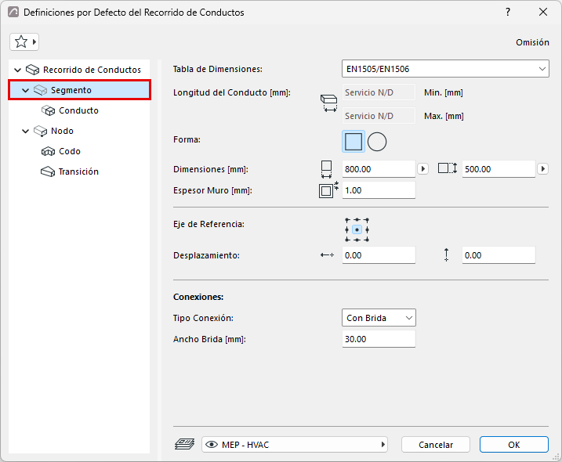Set reference axis to top-middle anchor

(357, 219)
